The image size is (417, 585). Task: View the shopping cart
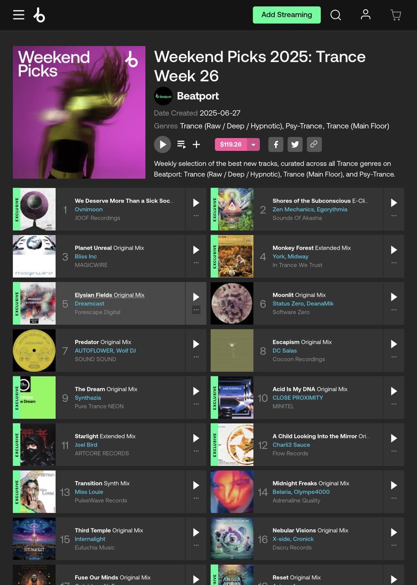pyautogui.click(x=396, y=15)
